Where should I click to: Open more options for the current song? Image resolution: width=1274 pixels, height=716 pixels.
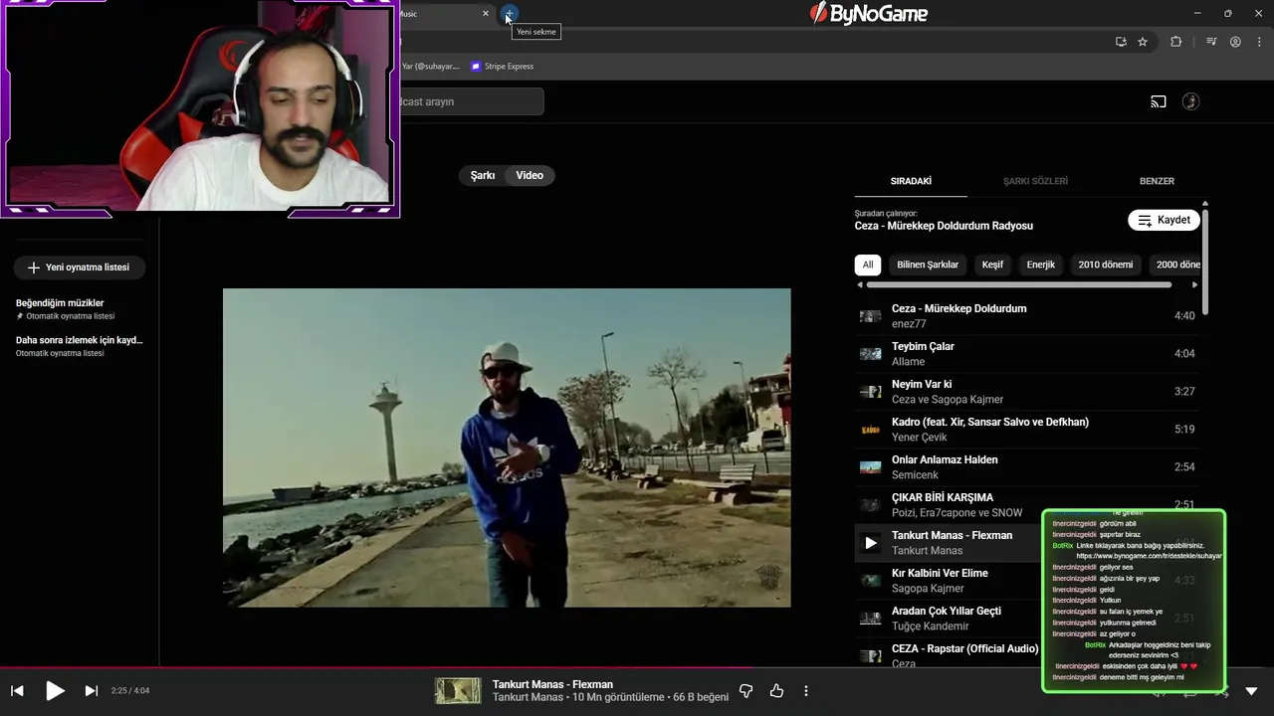pyautogui.click(x=806, y=690)
